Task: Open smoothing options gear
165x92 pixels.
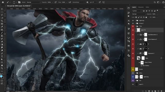Action: (x=87, y=2)
